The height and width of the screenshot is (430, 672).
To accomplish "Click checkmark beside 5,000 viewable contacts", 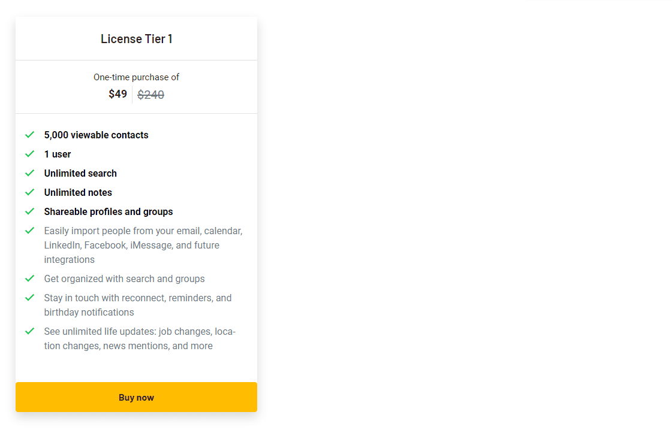I will pos(30,135).
